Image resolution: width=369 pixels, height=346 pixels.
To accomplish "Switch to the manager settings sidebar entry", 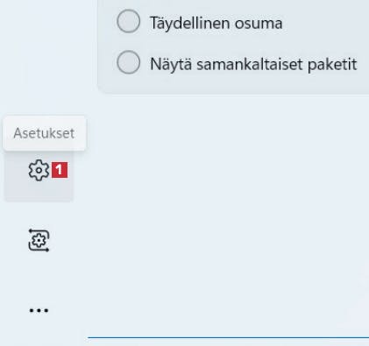I will [x=39, y=240].
